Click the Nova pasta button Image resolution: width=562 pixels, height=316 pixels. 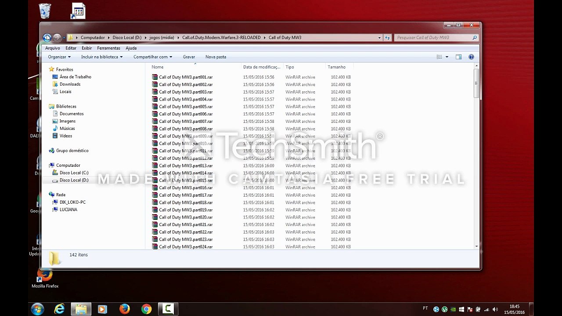(x=216, y=57)
